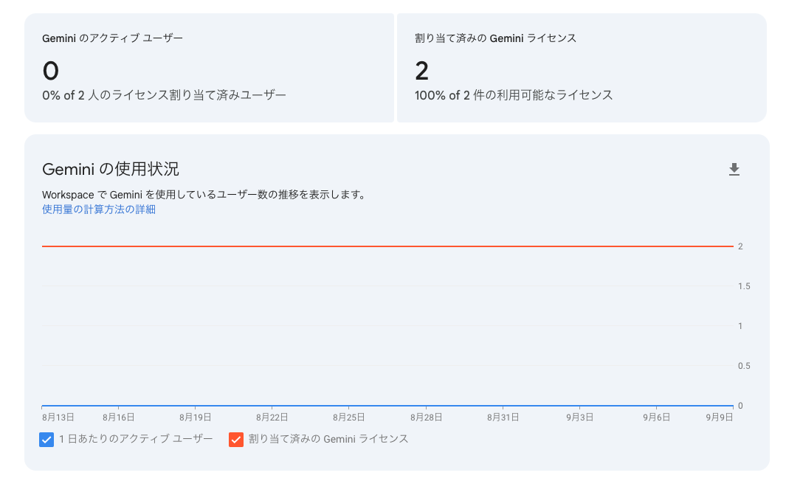
Task: Uncheck the blue active users legend checkbox
Action: [46, 440]
